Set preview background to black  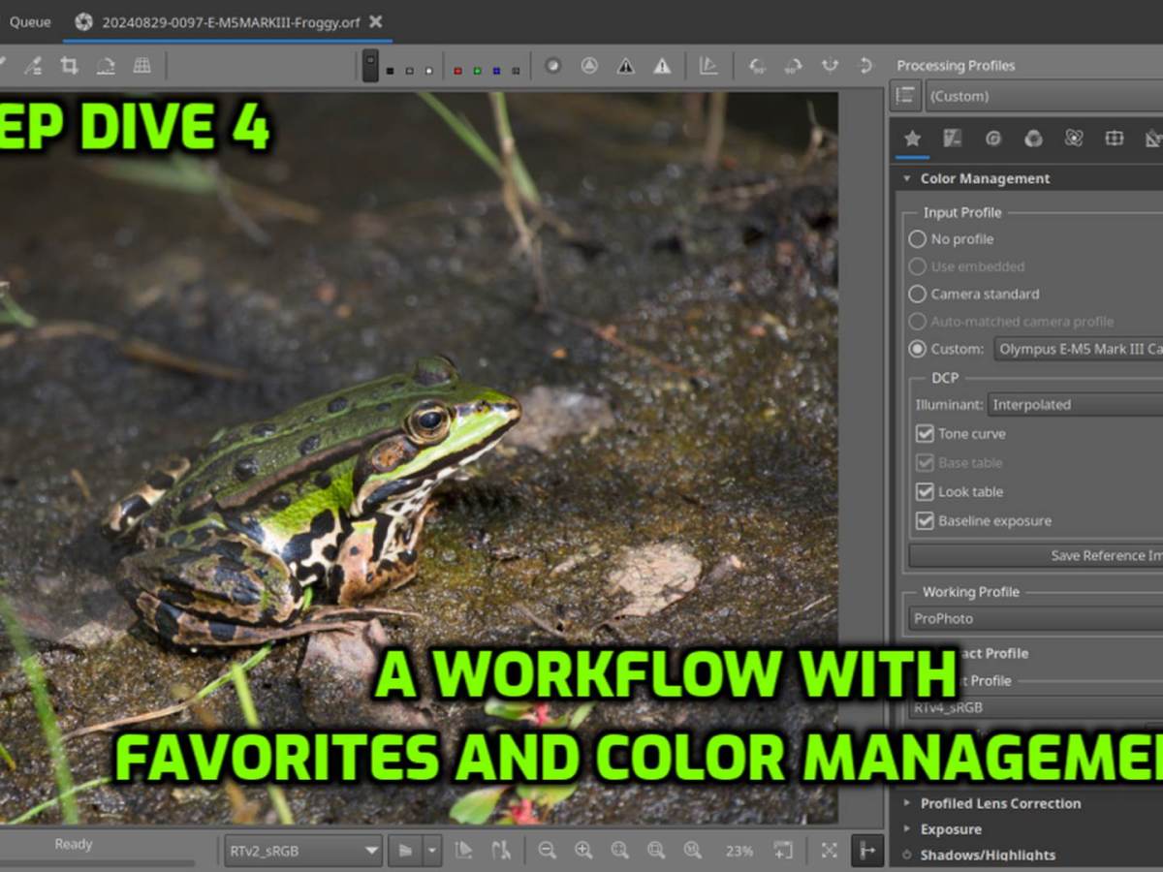(x=390, y=70)
